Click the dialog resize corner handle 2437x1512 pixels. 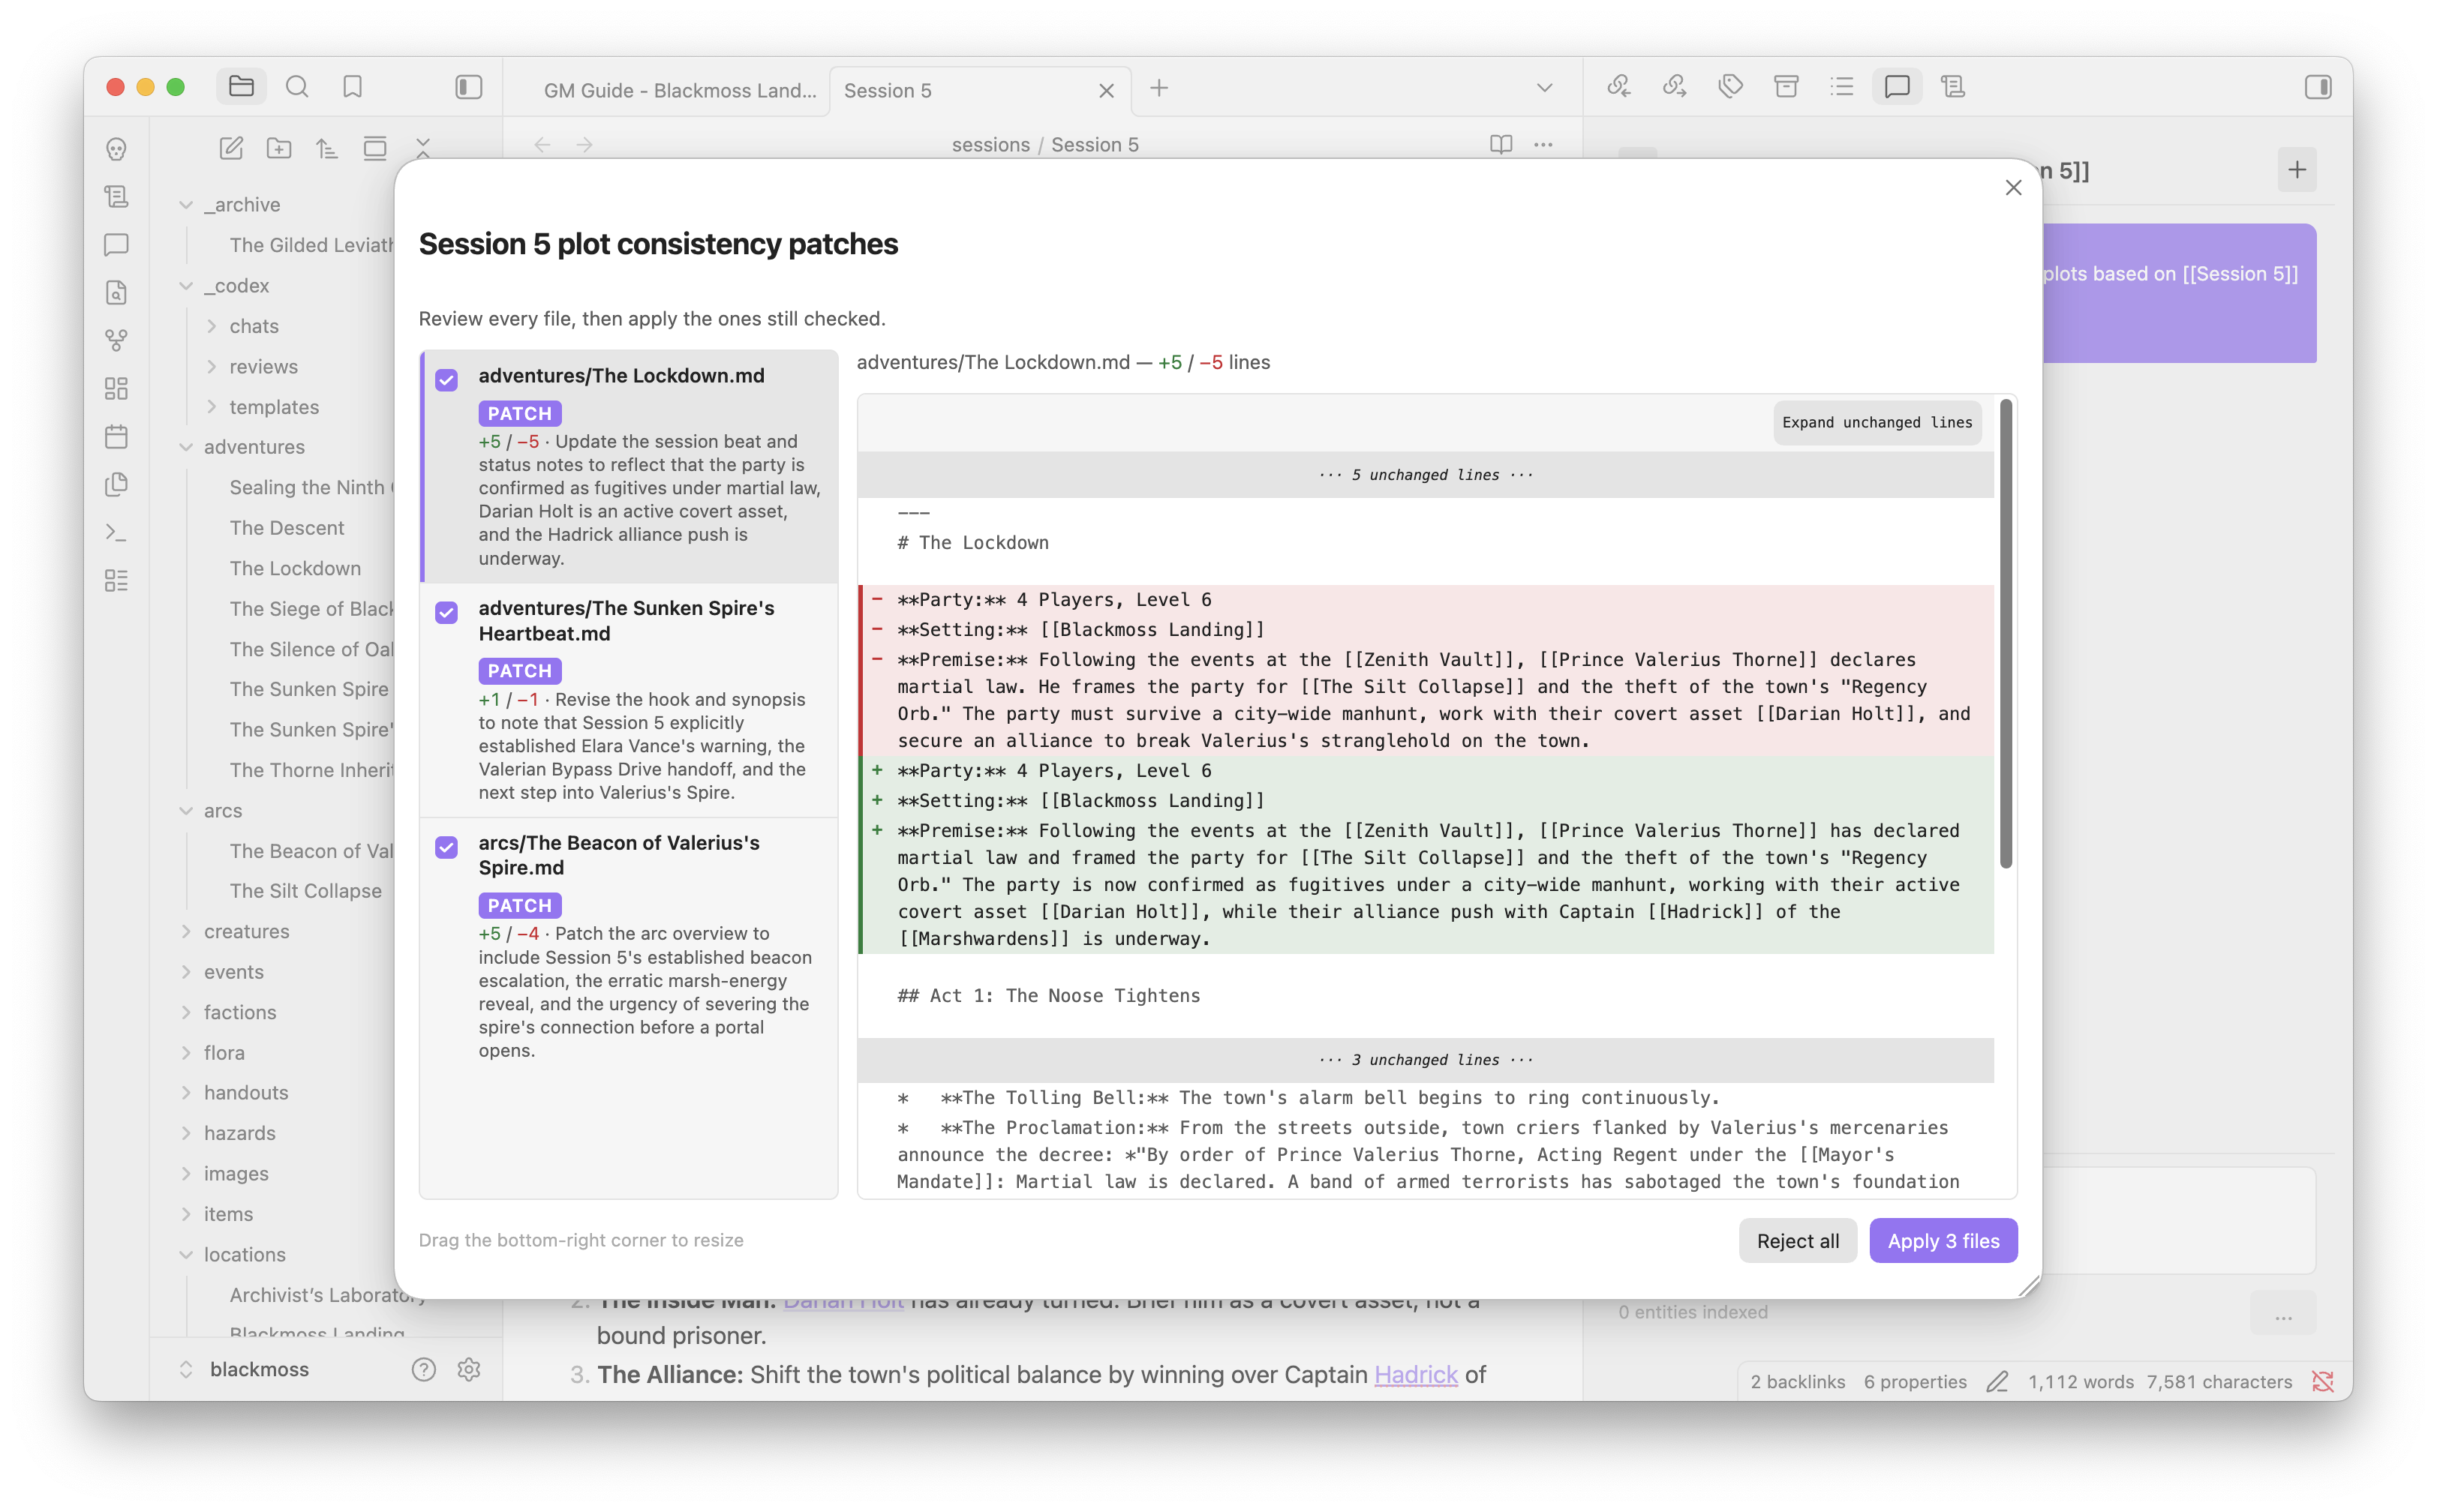pos(2028,1286)
